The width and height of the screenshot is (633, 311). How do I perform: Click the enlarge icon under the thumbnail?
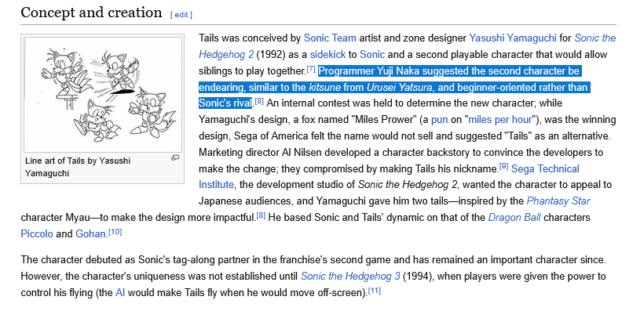[175, 158]
